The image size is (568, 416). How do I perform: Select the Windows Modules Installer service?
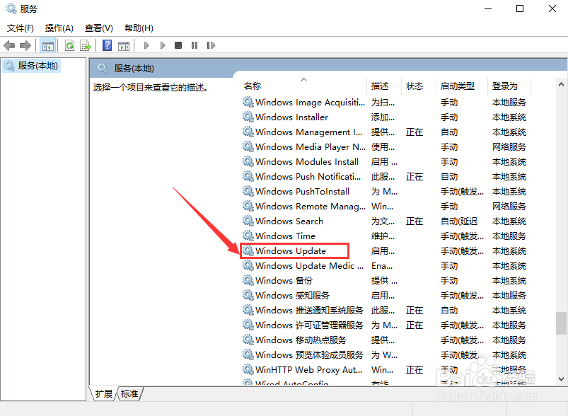point(384,161)
